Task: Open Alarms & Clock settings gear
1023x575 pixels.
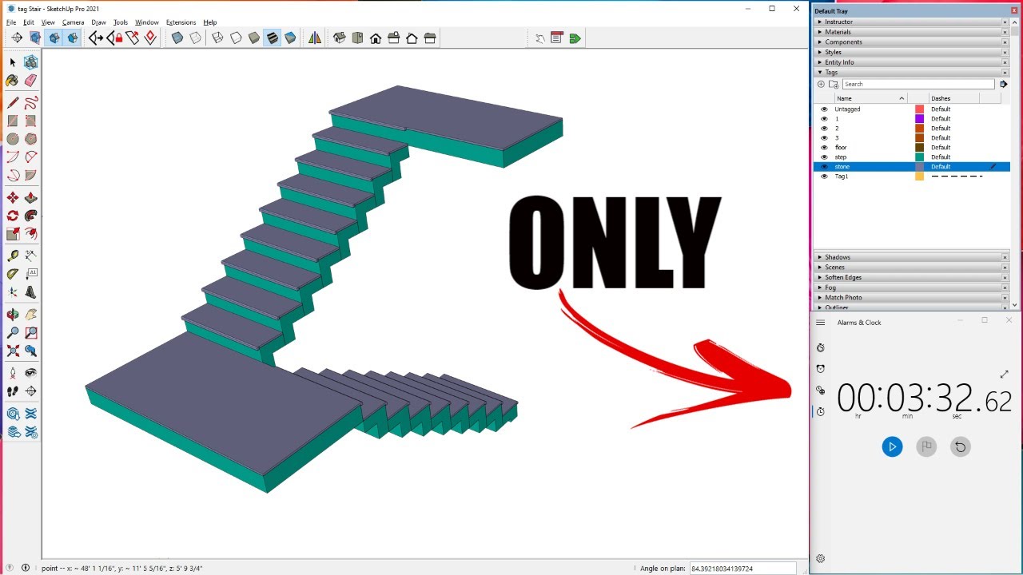Action: (820, 559)
